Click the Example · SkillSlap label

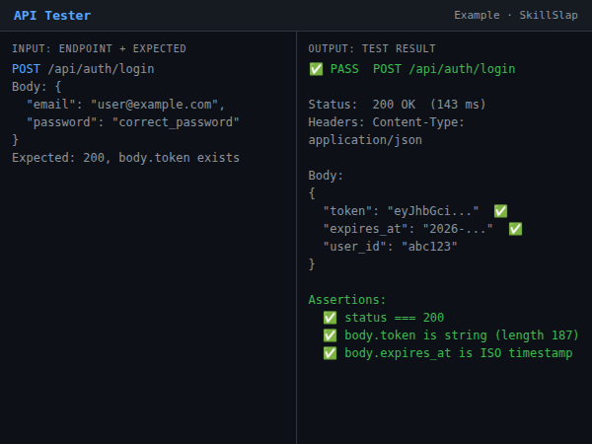tap(516, 16)
